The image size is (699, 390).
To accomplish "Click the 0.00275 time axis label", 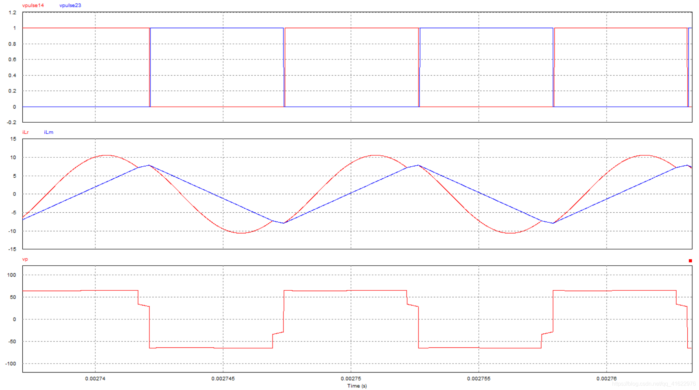I will click(351, 379).
